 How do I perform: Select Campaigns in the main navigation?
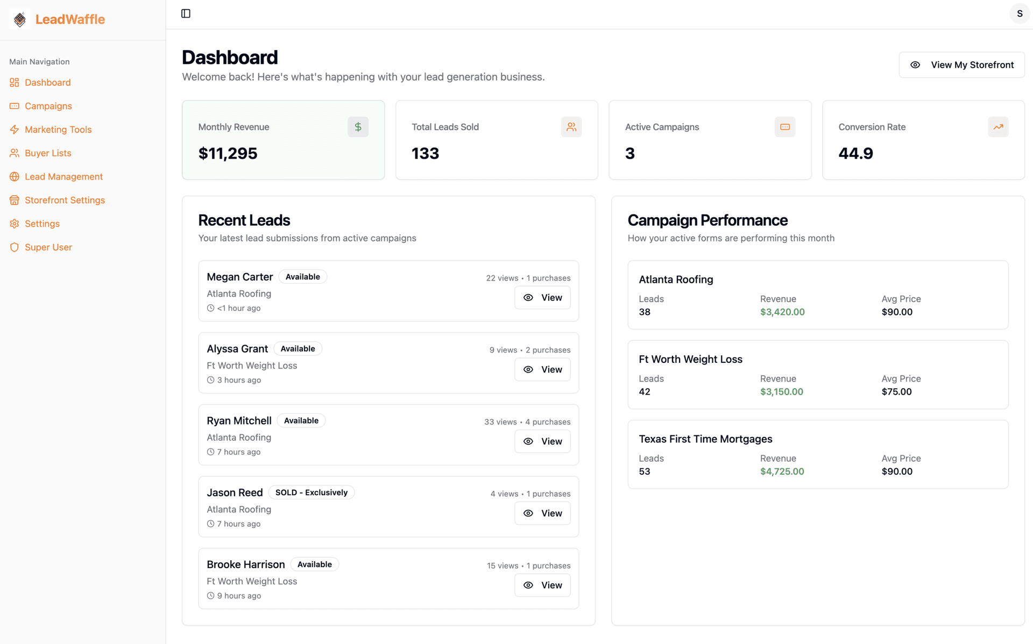coord(48,106)
